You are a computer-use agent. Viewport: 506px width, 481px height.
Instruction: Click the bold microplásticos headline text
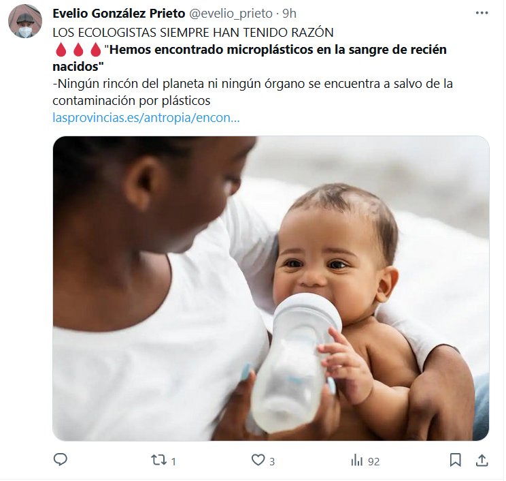pyautogui.click(x=250, y=58)
